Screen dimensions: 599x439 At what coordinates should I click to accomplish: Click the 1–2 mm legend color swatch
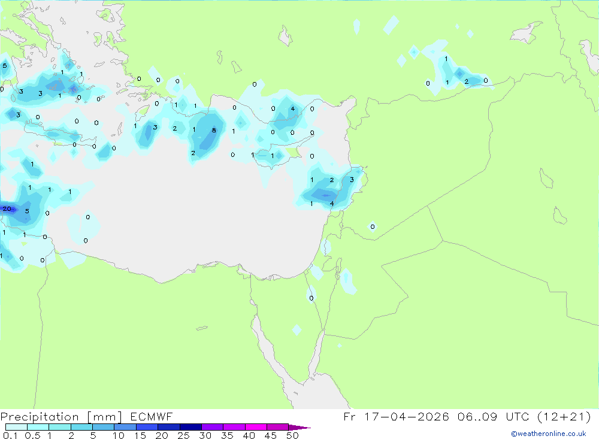(x=59, y=427)
